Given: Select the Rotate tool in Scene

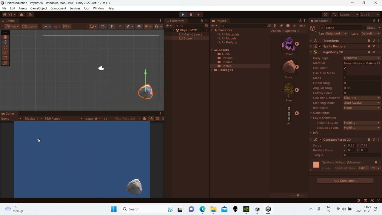Looking at the screenshot, I should [x=5, y=47].
